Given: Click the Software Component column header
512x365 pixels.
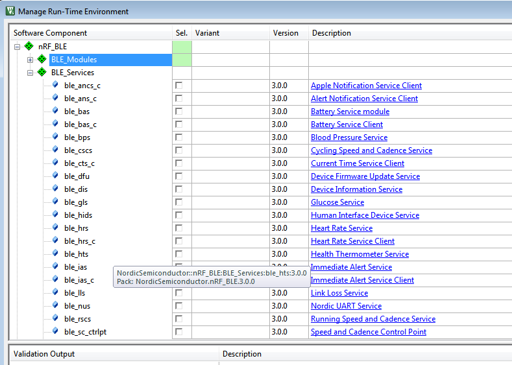Looking at the screenshot, I should 91,33.
